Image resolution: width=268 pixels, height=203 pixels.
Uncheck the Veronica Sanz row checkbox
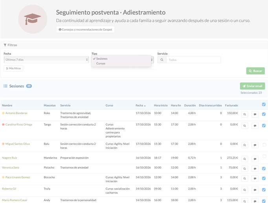point(264,169)
